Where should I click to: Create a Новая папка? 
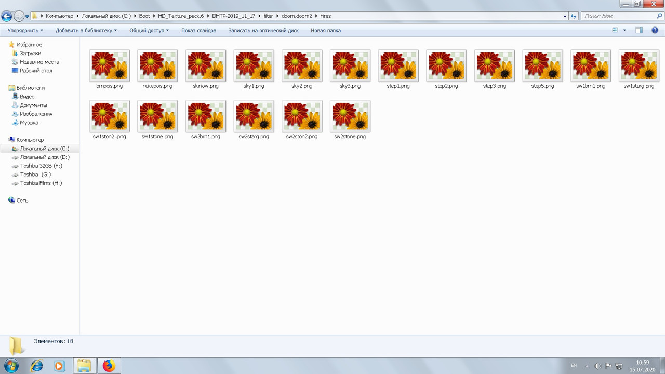pos(326,30)
